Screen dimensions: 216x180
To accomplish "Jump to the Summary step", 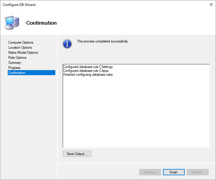I will point(15,63).
